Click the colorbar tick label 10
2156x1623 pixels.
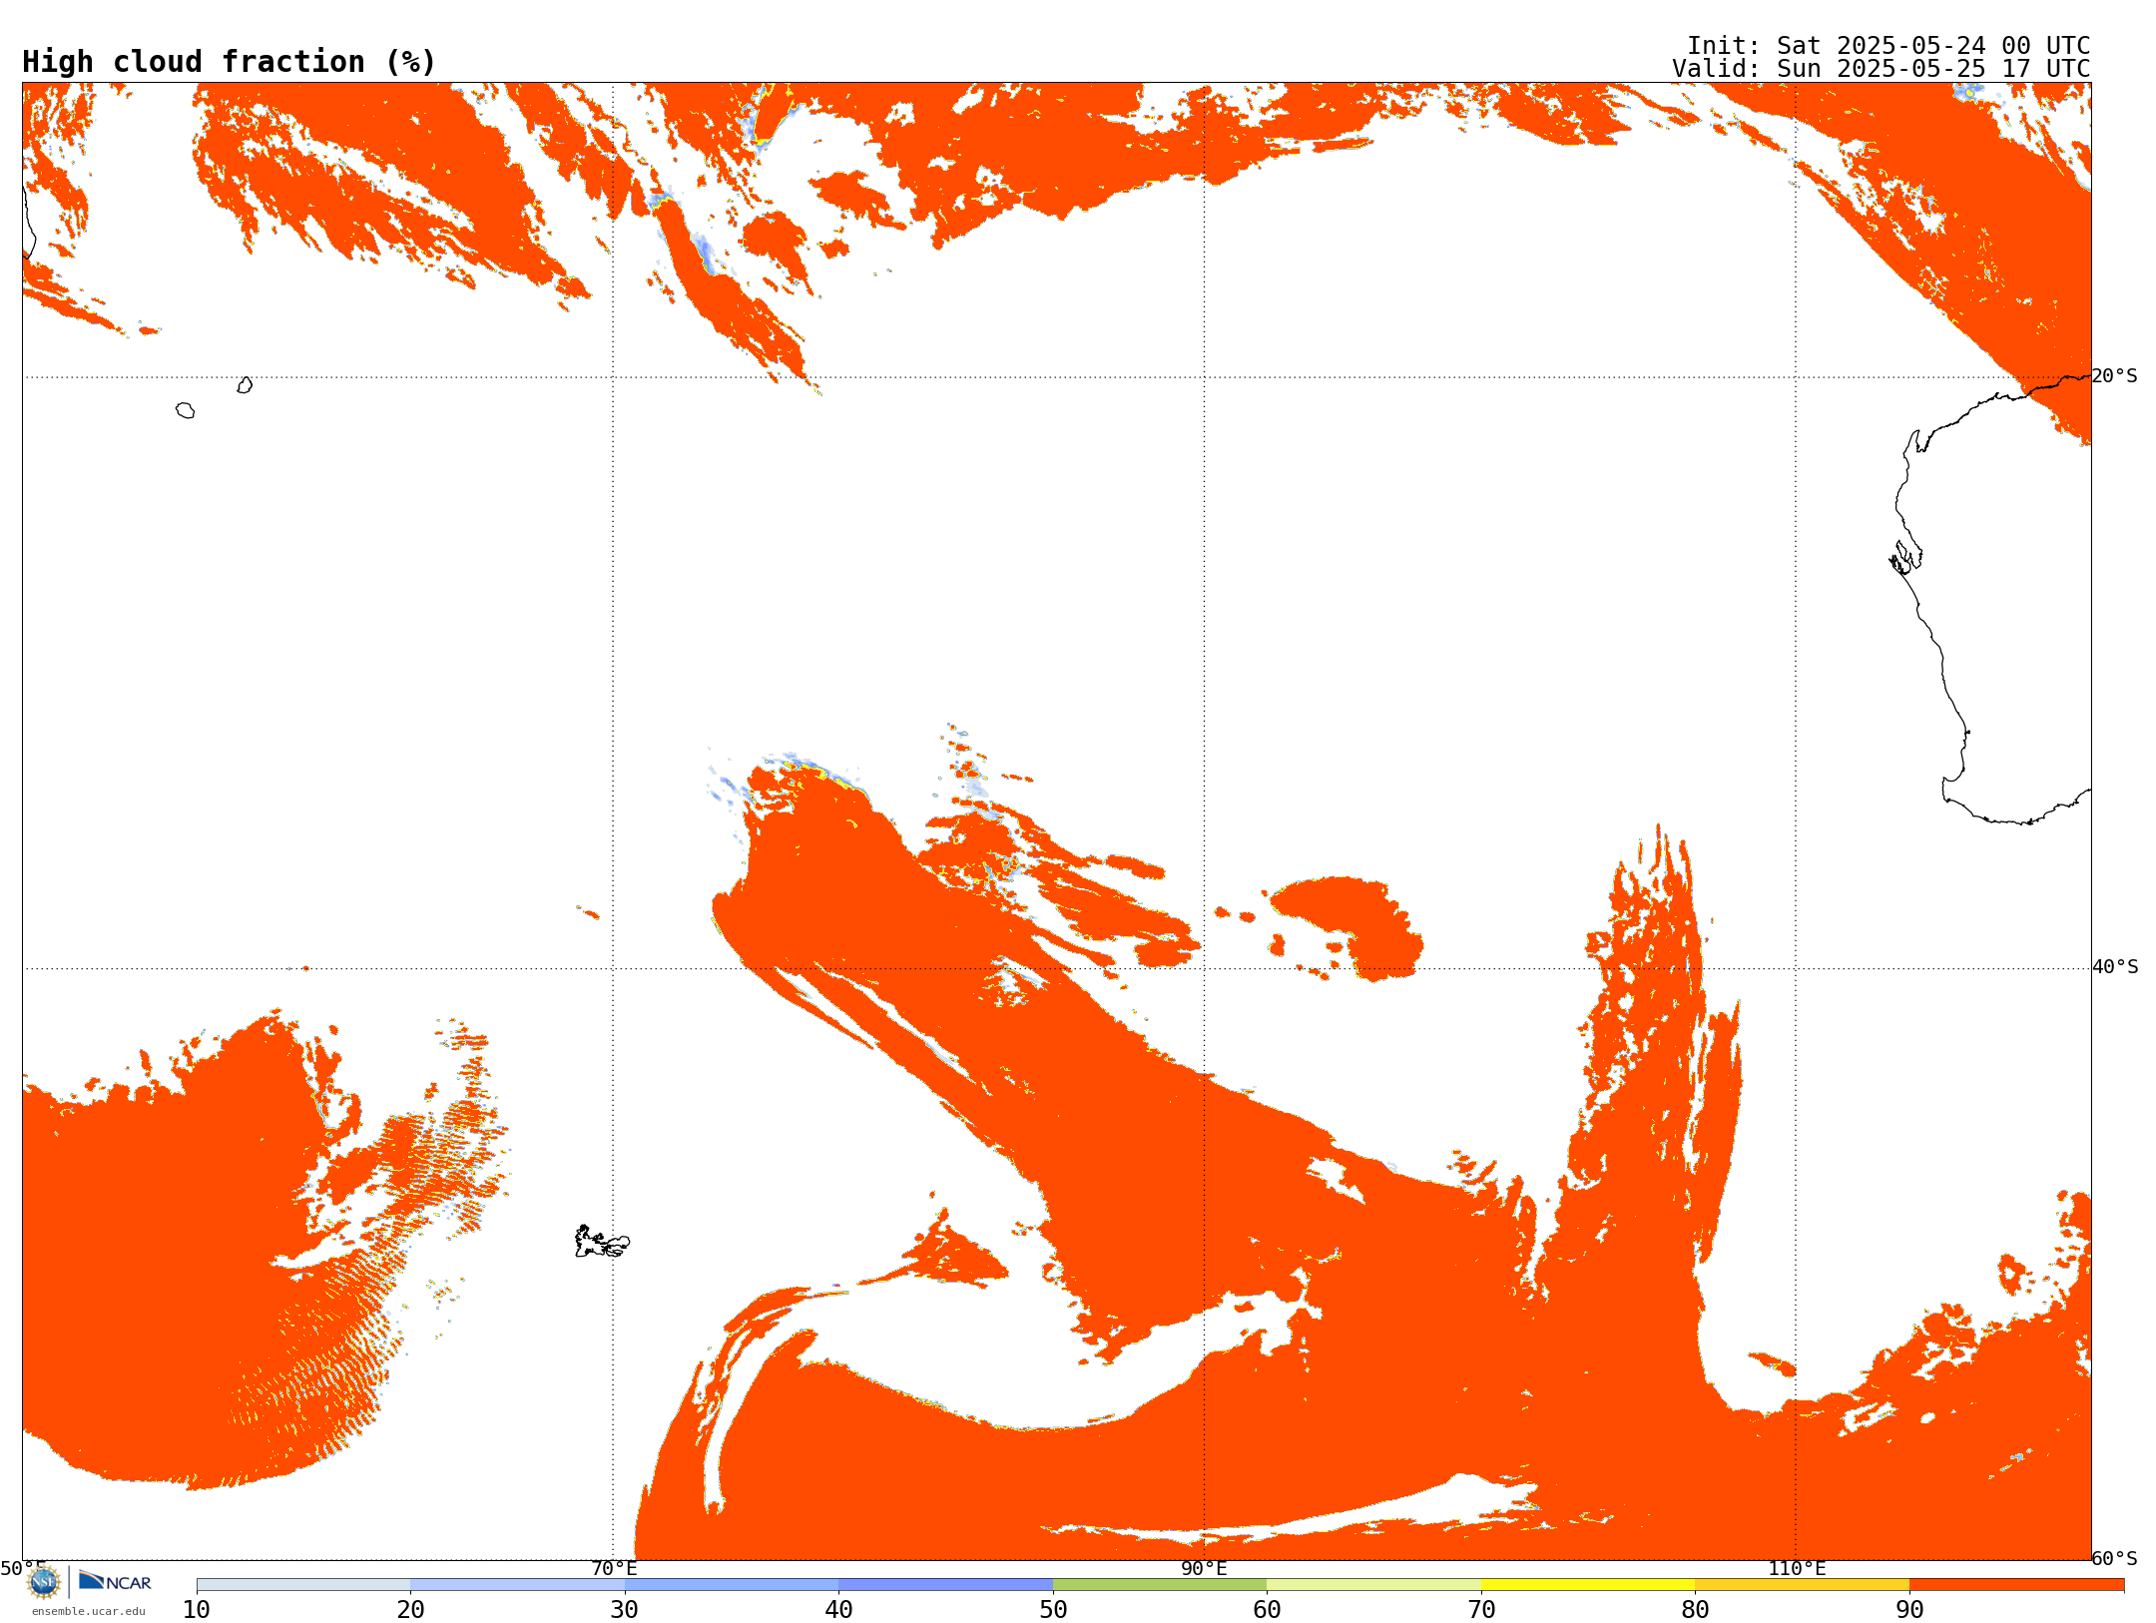(197, 1610)
